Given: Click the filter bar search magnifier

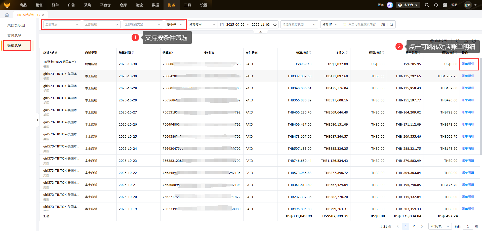Looking at the screenshot, I should tap(391, 24).
